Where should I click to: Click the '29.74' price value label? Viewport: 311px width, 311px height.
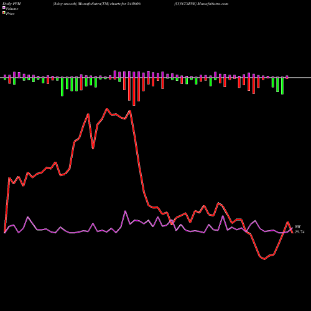(299, 232)
